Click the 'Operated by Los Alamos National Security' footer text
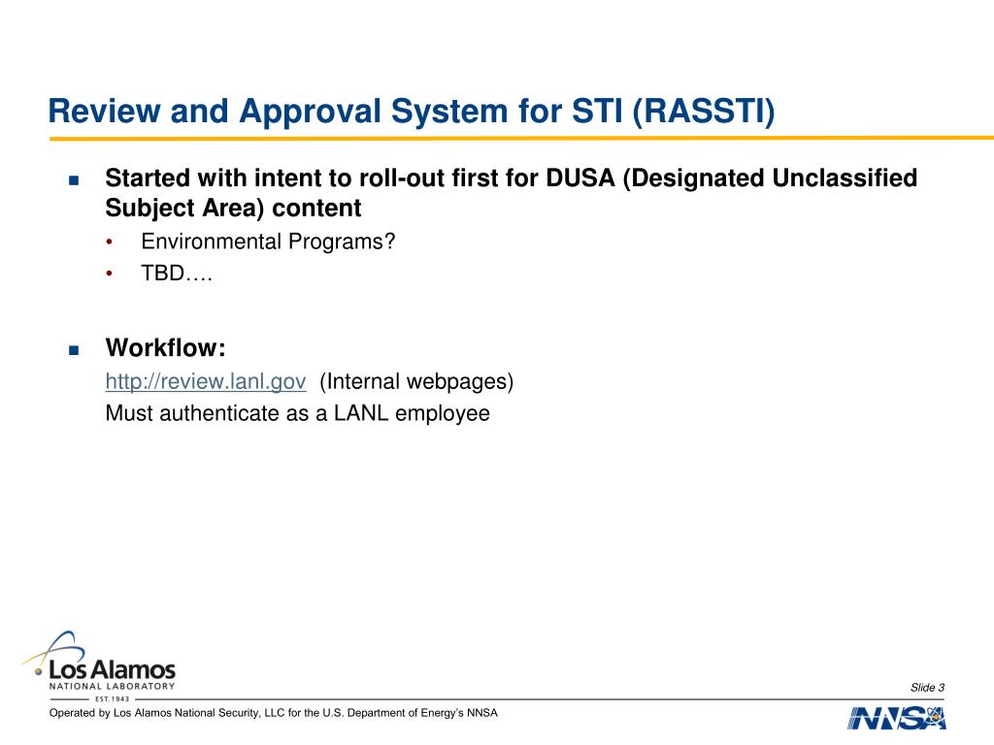The width and height of the screenshot is (994, 745). tap(273, 713)
